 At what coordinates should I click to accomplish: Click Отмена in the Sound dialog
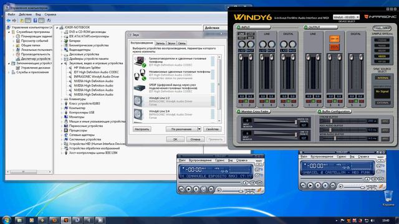pos(195,139)
